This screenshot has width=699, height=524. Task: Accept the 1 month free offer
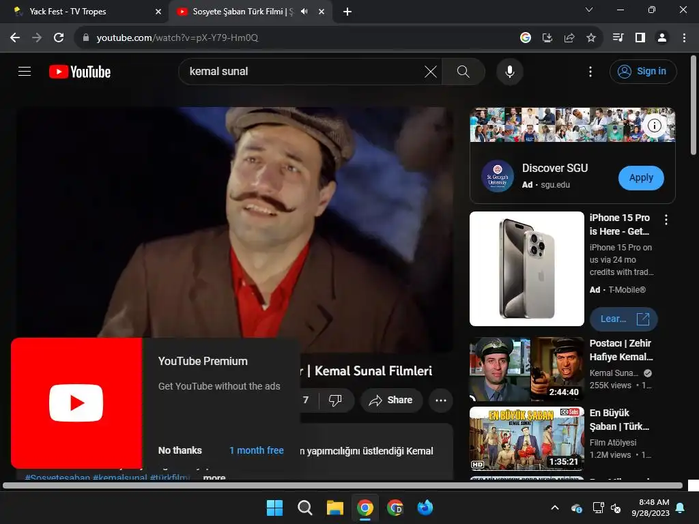(x=257, y=450)
